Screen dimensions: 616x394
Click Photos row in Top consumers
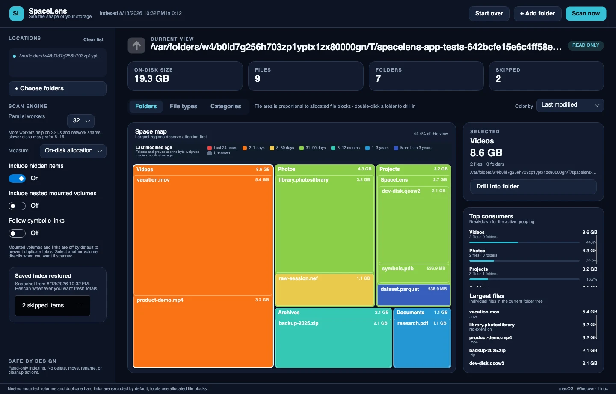click(x=533, y=255)
